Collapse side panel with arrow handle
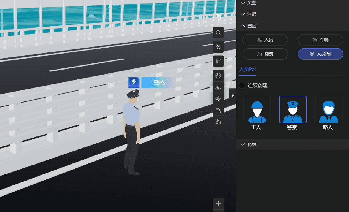The image size is (349, 212). [x=232, y=95]
